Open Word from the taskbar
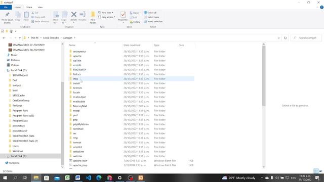This screenshot has height=182, width=324. coord(77,178)
